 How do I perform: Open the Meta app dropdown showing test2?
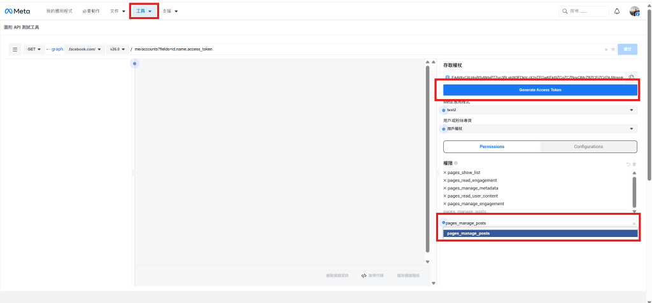(x=540, y=110)
